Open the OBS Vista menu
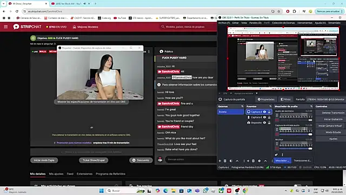The height and width of the screenshot is (195, 346). pyautogui.click(x=244, y=23)
